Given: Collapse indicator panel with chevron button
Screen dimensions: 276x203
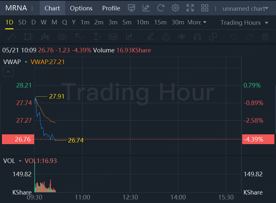Looking at the screenshot, I should click(8, 72).
